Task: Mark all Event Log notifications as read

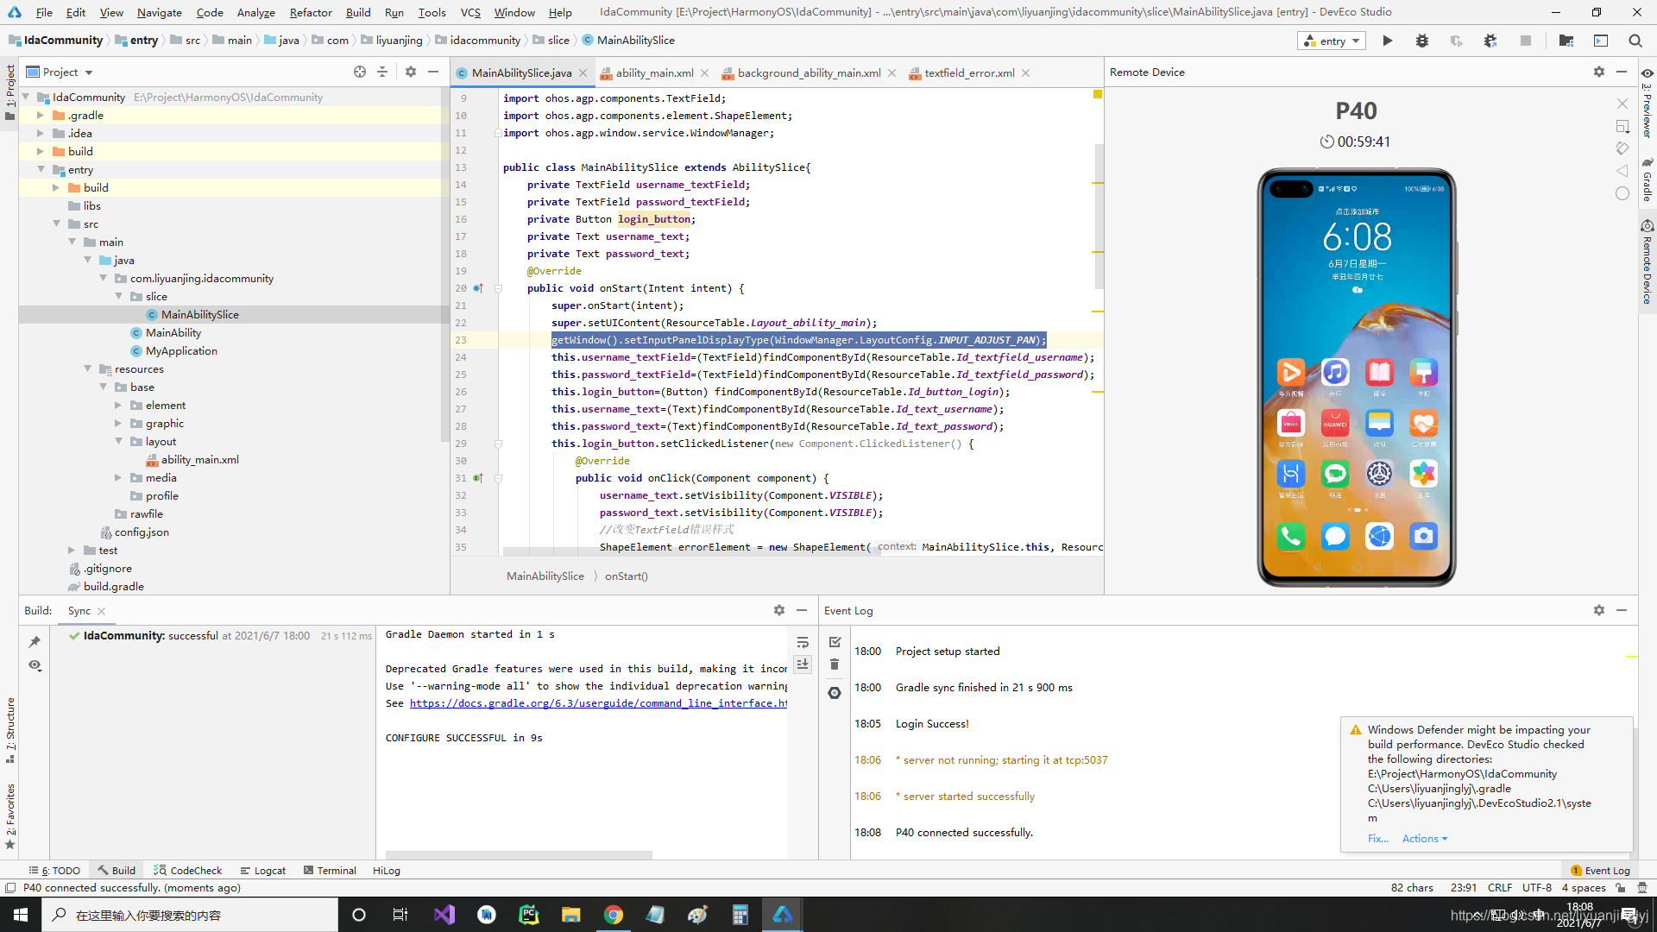Action: (835, 642)
